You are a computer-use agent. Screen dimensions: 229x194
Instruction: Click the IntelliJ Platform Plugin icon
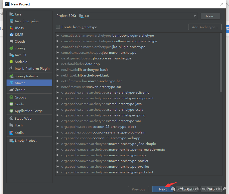pos(11,68)
